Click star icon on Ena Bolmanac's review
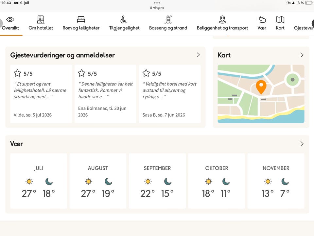Viewport: 314px width, 236px height. 82,73
